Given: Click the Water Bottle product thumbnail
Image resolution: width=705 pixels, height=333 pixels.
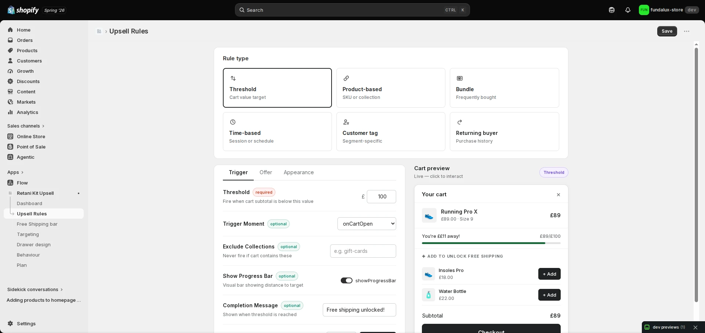Looking at the screenshot, I should (429, 295).
